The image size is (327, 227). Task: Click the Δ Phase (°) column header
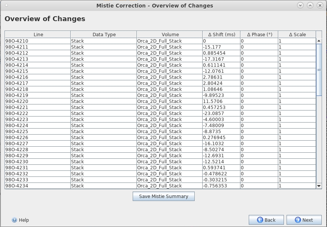[259, 35]
